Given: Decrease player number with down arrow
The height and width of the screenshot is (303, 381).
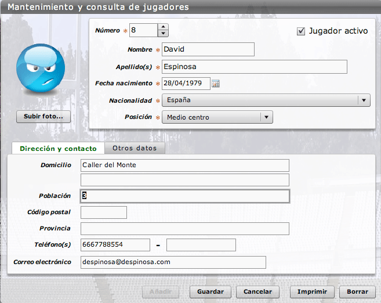Looking at the screenshot, I should 163,33.
